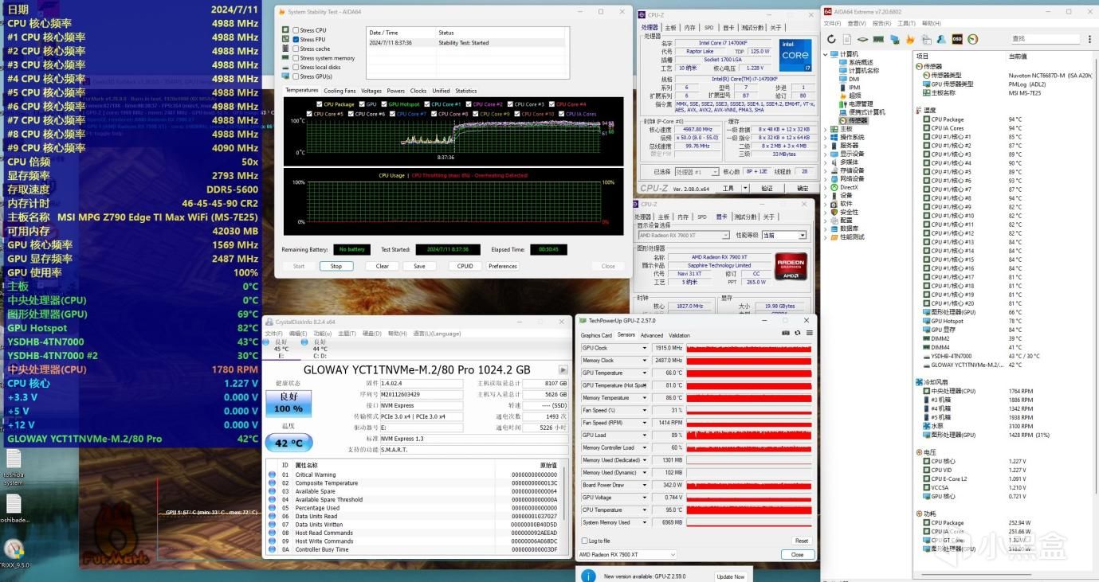The image size is (1099, 582).
Task: Click the GPU-Z screenshot camera icon
Action: point(786,333)
